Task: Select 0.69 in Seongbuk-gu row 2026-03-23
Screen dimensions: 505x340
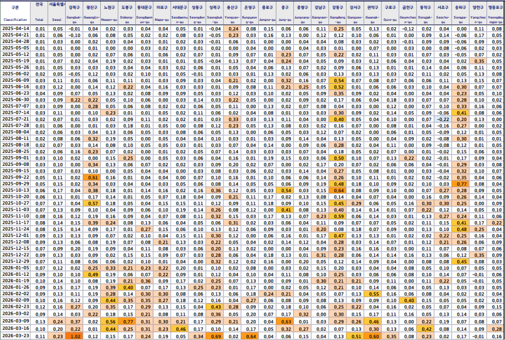Action: pos(214,336)
